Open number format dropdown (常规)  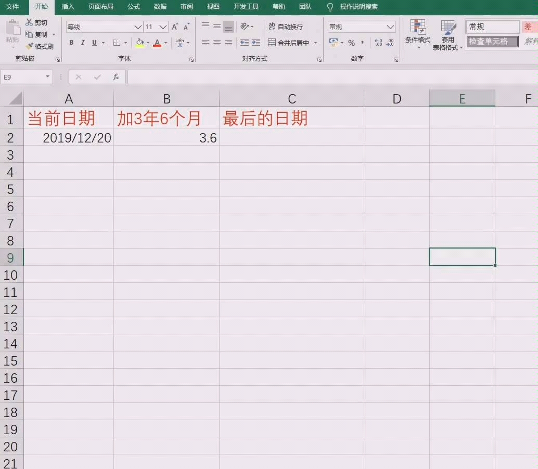pos(390,27)
